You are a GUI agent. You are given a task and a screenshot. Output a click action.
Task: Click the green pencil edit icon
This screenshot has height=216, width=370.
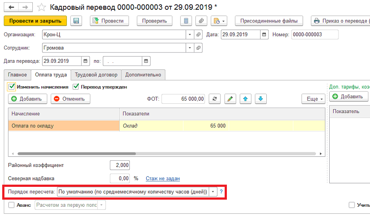230,99
